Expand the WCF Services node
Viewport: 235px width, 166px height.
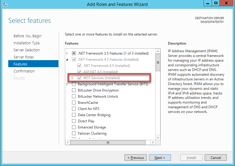click(73, 78)
